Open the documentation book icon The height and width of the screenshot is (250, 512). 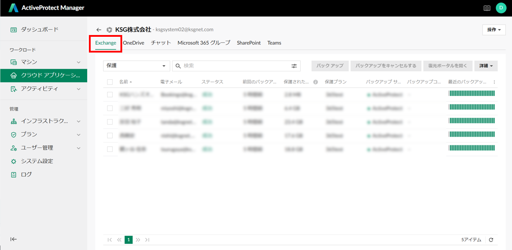coord(487,8)
